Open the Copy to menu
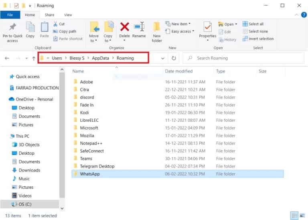Screen dimensions: 308x220 108,32
